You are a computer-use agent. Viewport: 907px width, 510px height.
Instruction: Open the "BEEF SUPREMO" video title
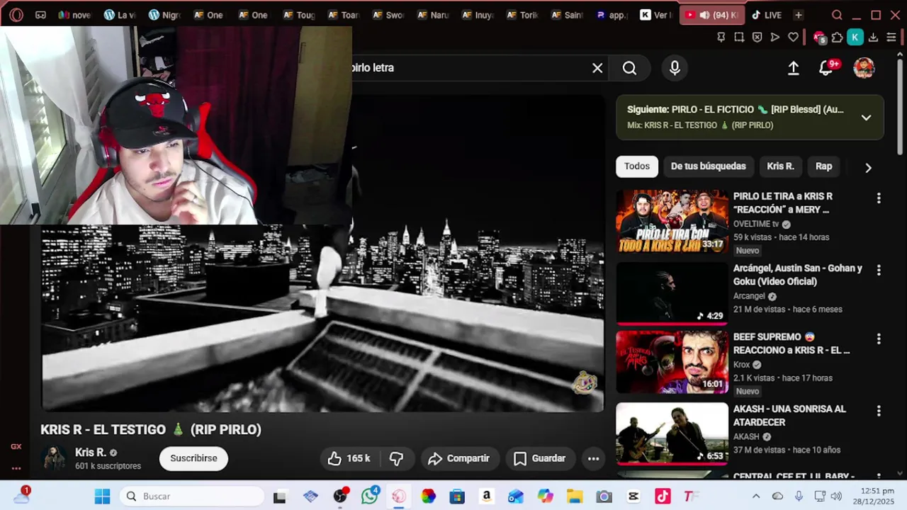pyautogui.click(x=791, y=344)
